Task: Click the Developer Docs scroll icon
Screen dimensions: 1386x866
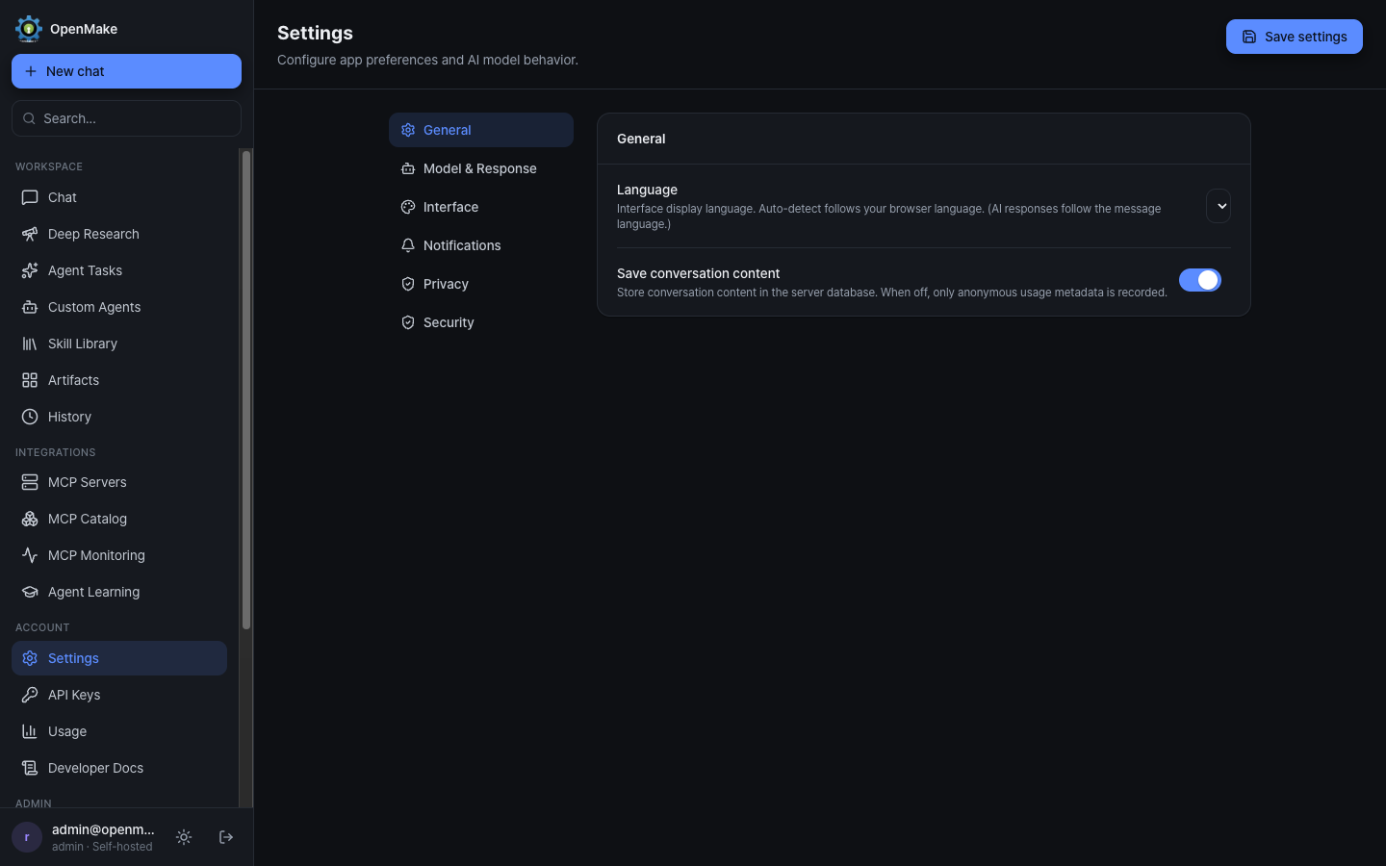Action: click(x=30, y=768)
